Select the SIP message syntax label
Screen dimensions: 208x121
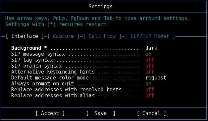(38, 54)
